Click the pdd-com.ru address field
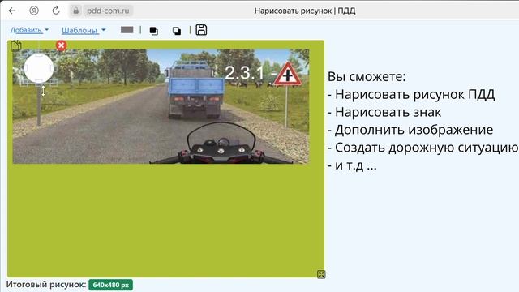519x292 pixels. pyautogui.click(x=108, y=11)
